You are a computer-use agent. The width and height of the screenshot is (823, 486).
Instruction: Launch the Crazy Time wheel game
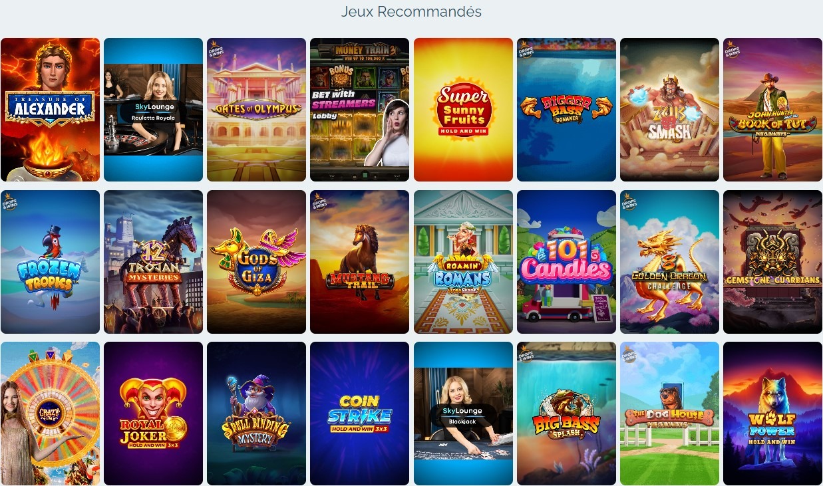51,414
